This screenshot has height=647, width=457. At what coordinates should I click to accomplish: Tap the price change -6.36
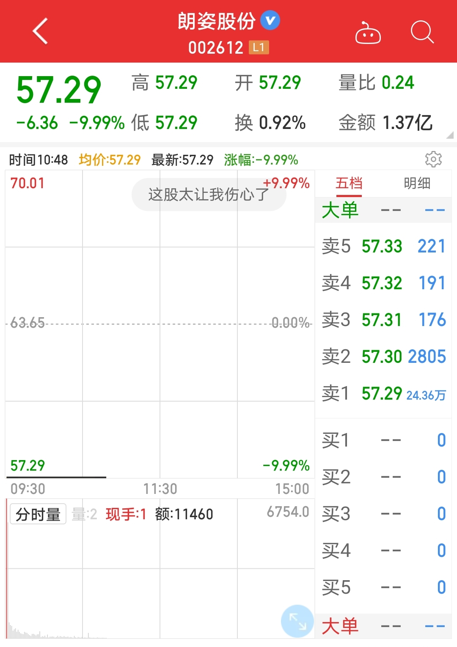pos(37,123)
